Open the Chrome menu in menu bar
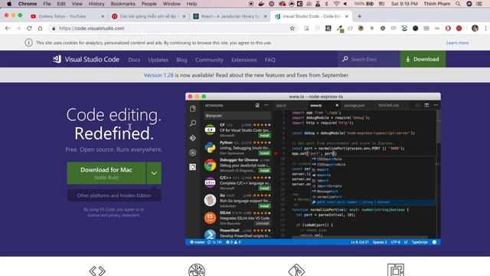The width and height of the screenshot is (490, 276). [28, 4]
